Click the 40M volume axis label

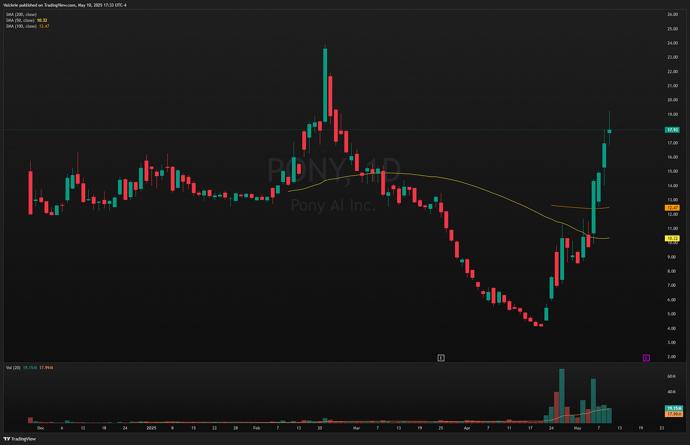pos(671,392)
